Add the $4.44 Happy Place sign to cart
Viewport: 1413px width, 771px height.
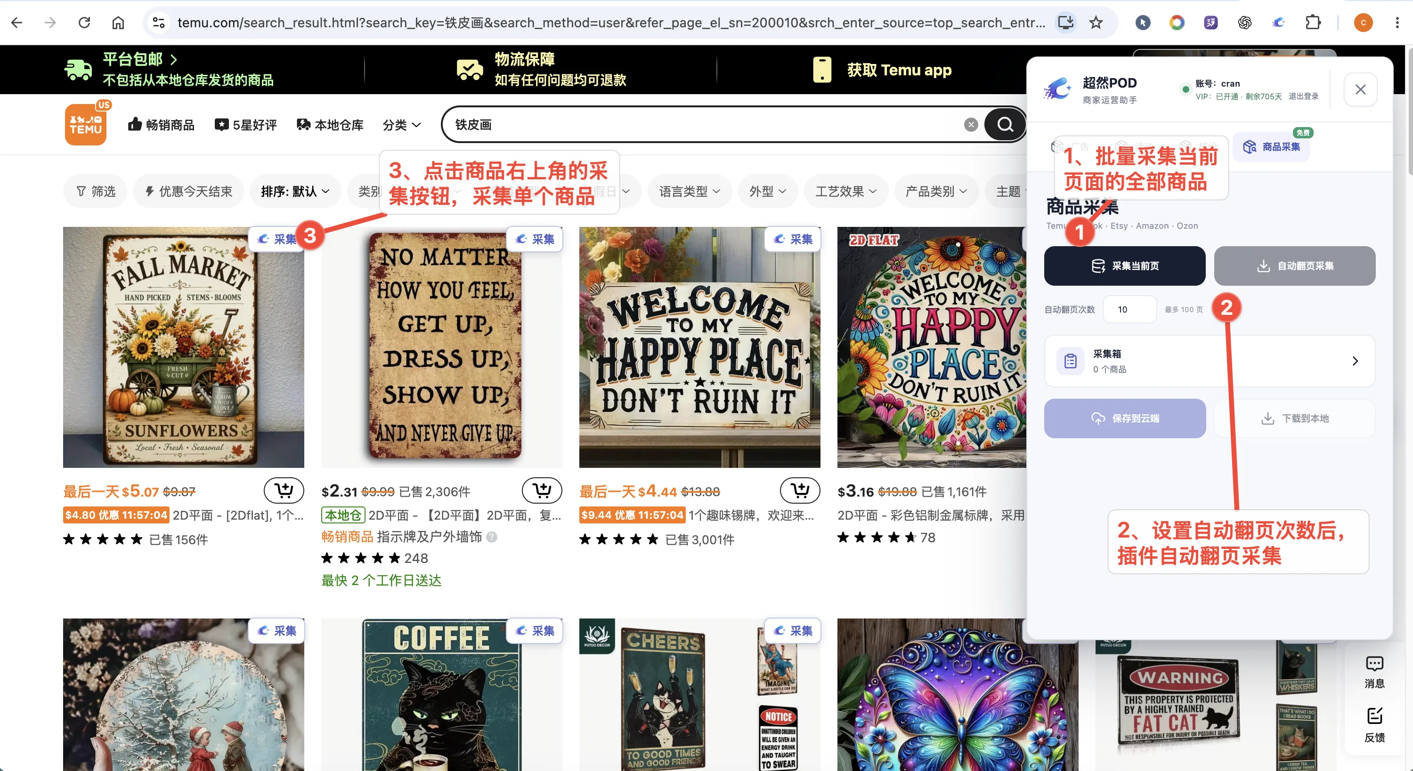800,490
